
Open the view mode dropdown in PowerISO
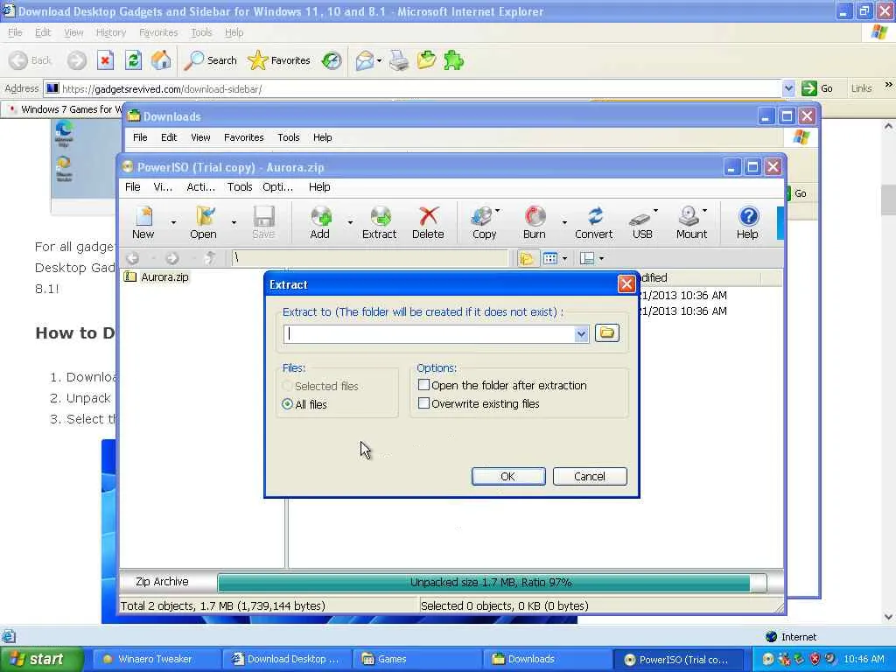[x=565, y=258]
